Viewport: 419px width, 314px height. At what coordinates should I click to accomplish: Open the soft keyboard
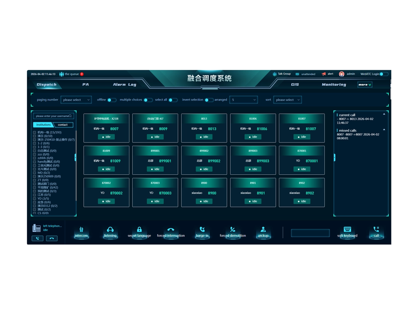[x=347, y=231]
